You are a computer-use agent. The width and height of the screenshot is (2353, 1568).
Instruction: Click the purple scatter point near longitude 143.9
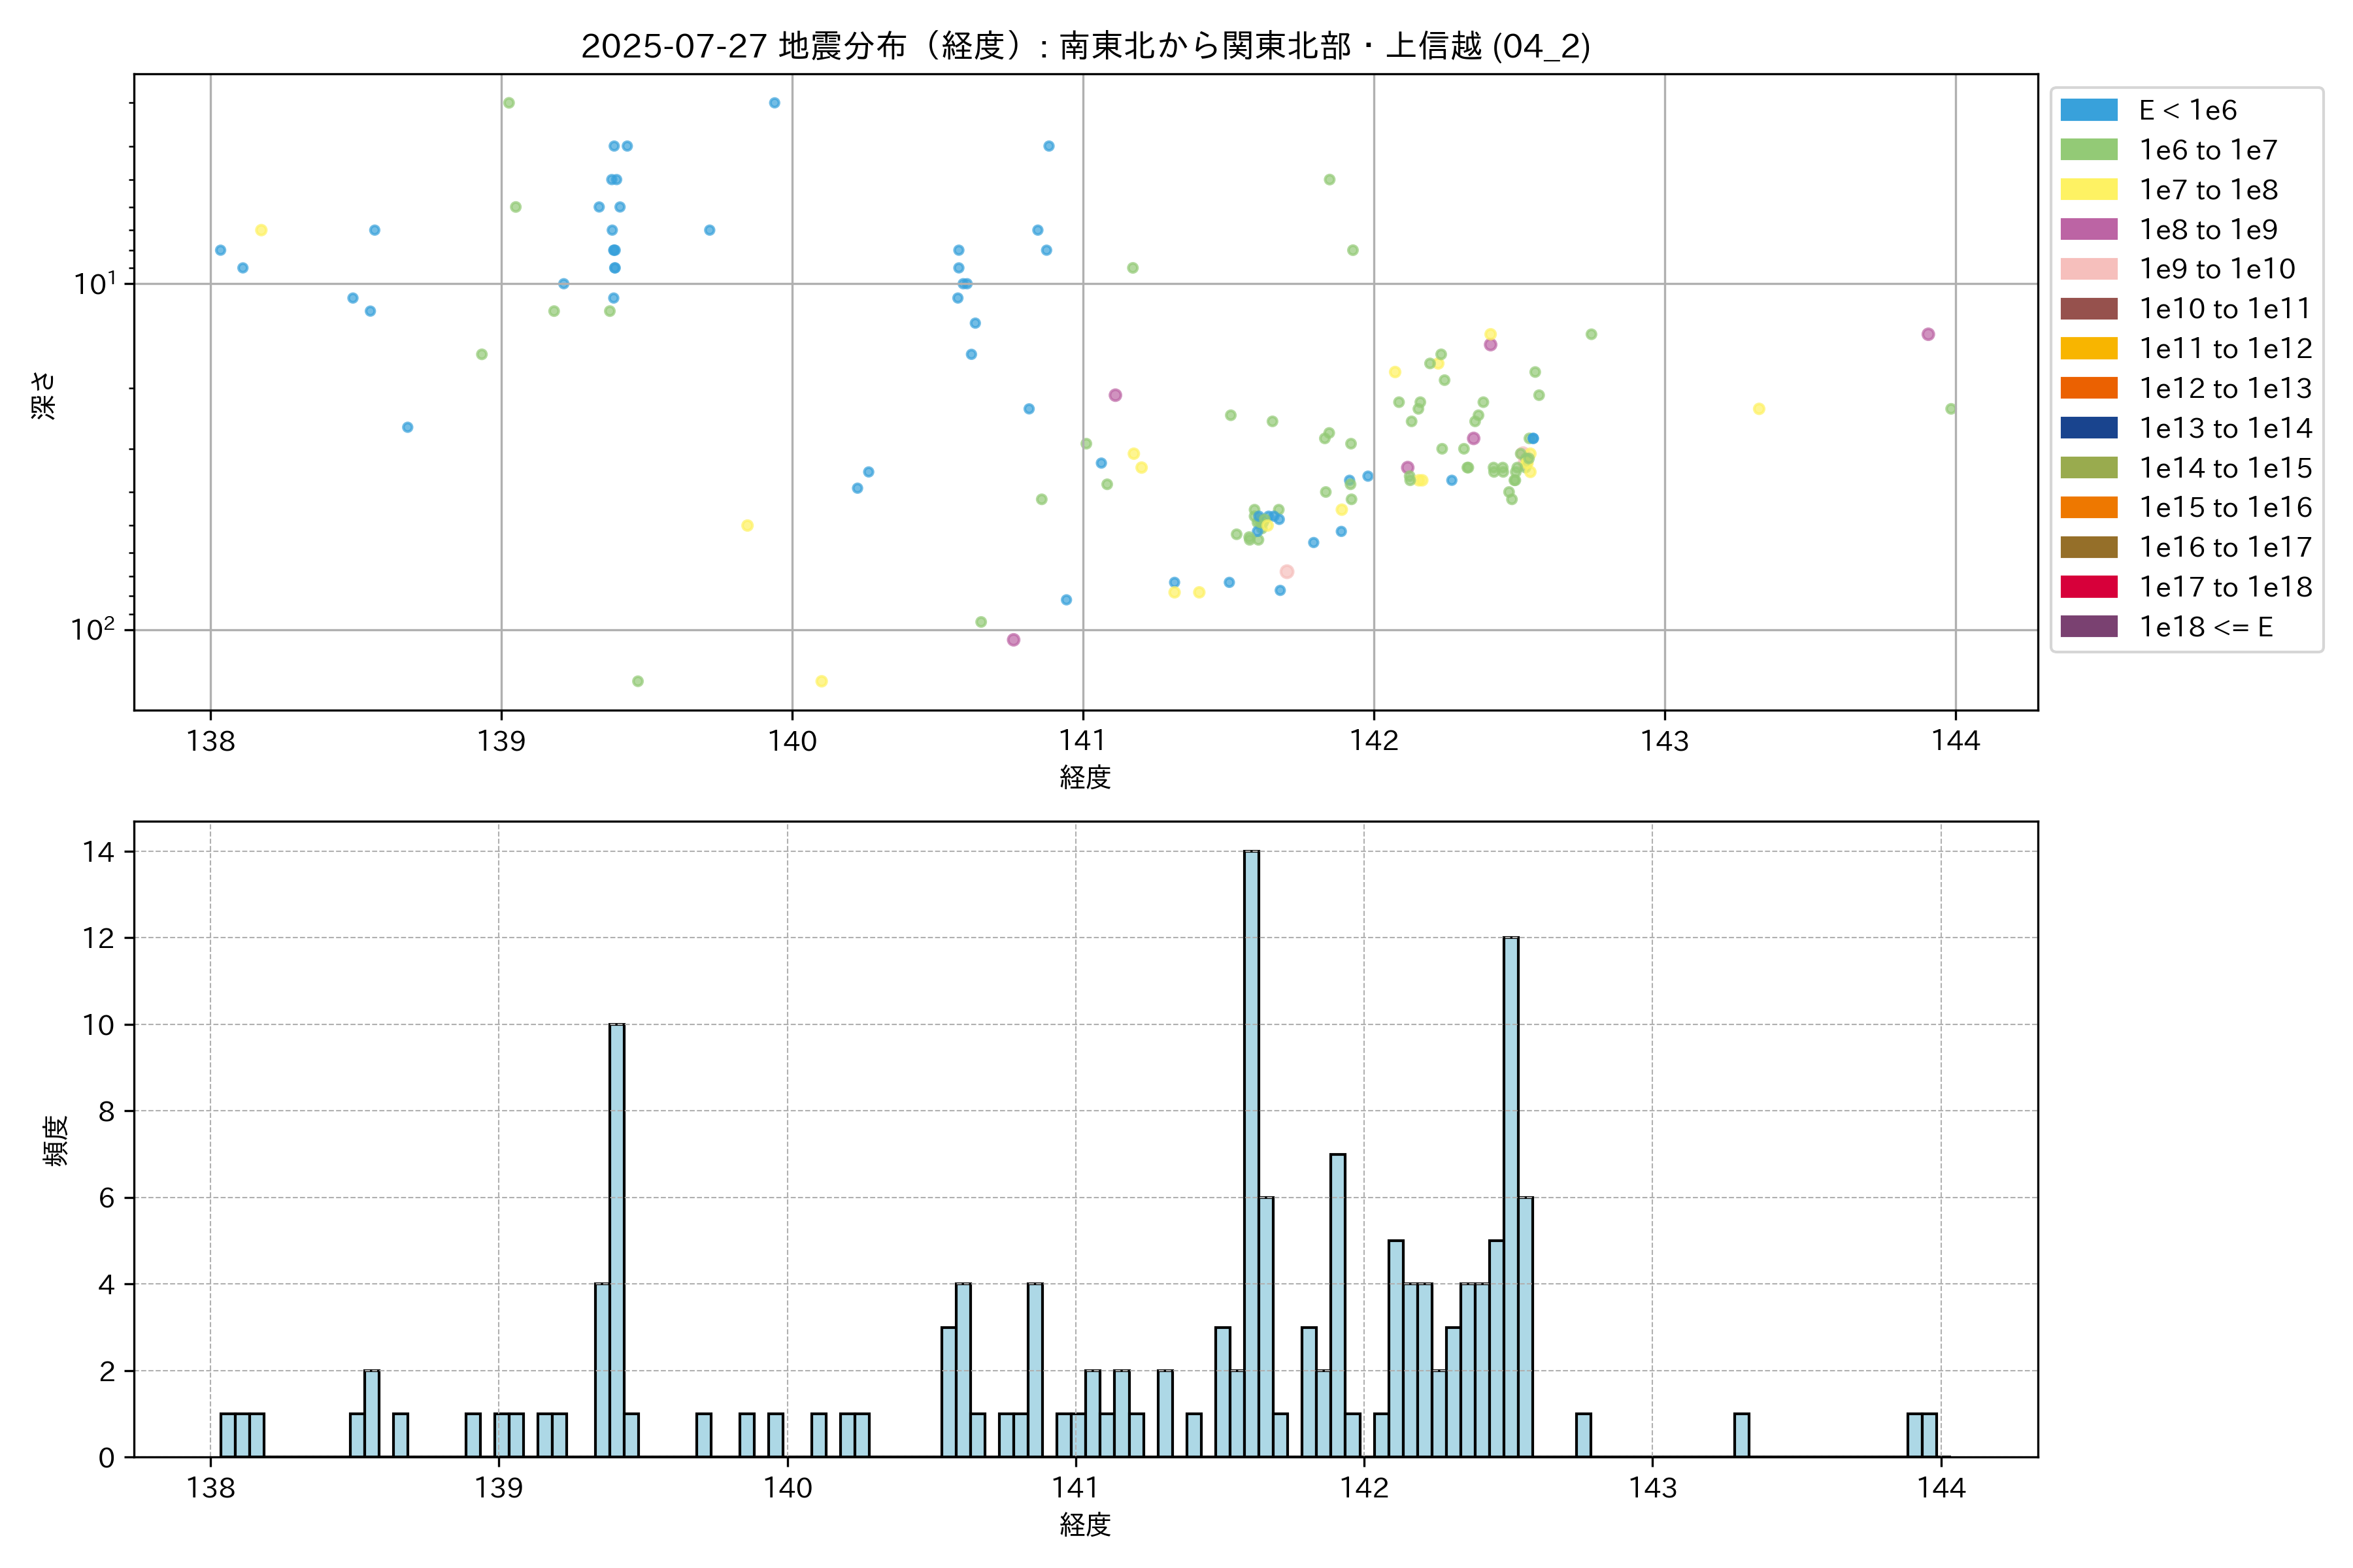(x=1927, y=334)
